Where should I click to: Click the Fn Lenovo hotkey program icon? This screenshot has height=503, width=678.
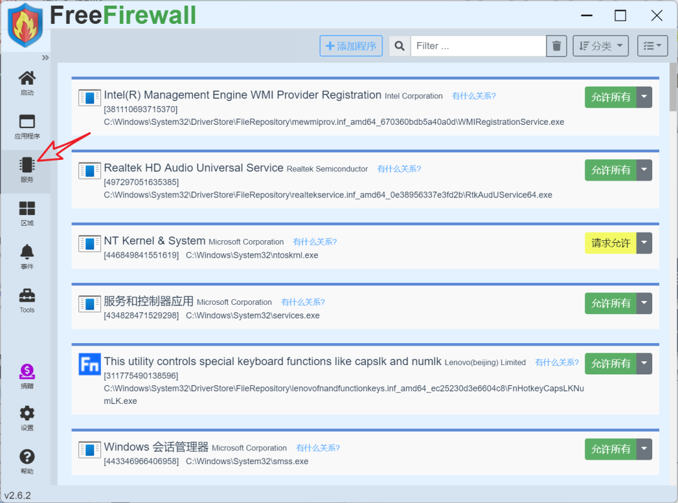90,364
